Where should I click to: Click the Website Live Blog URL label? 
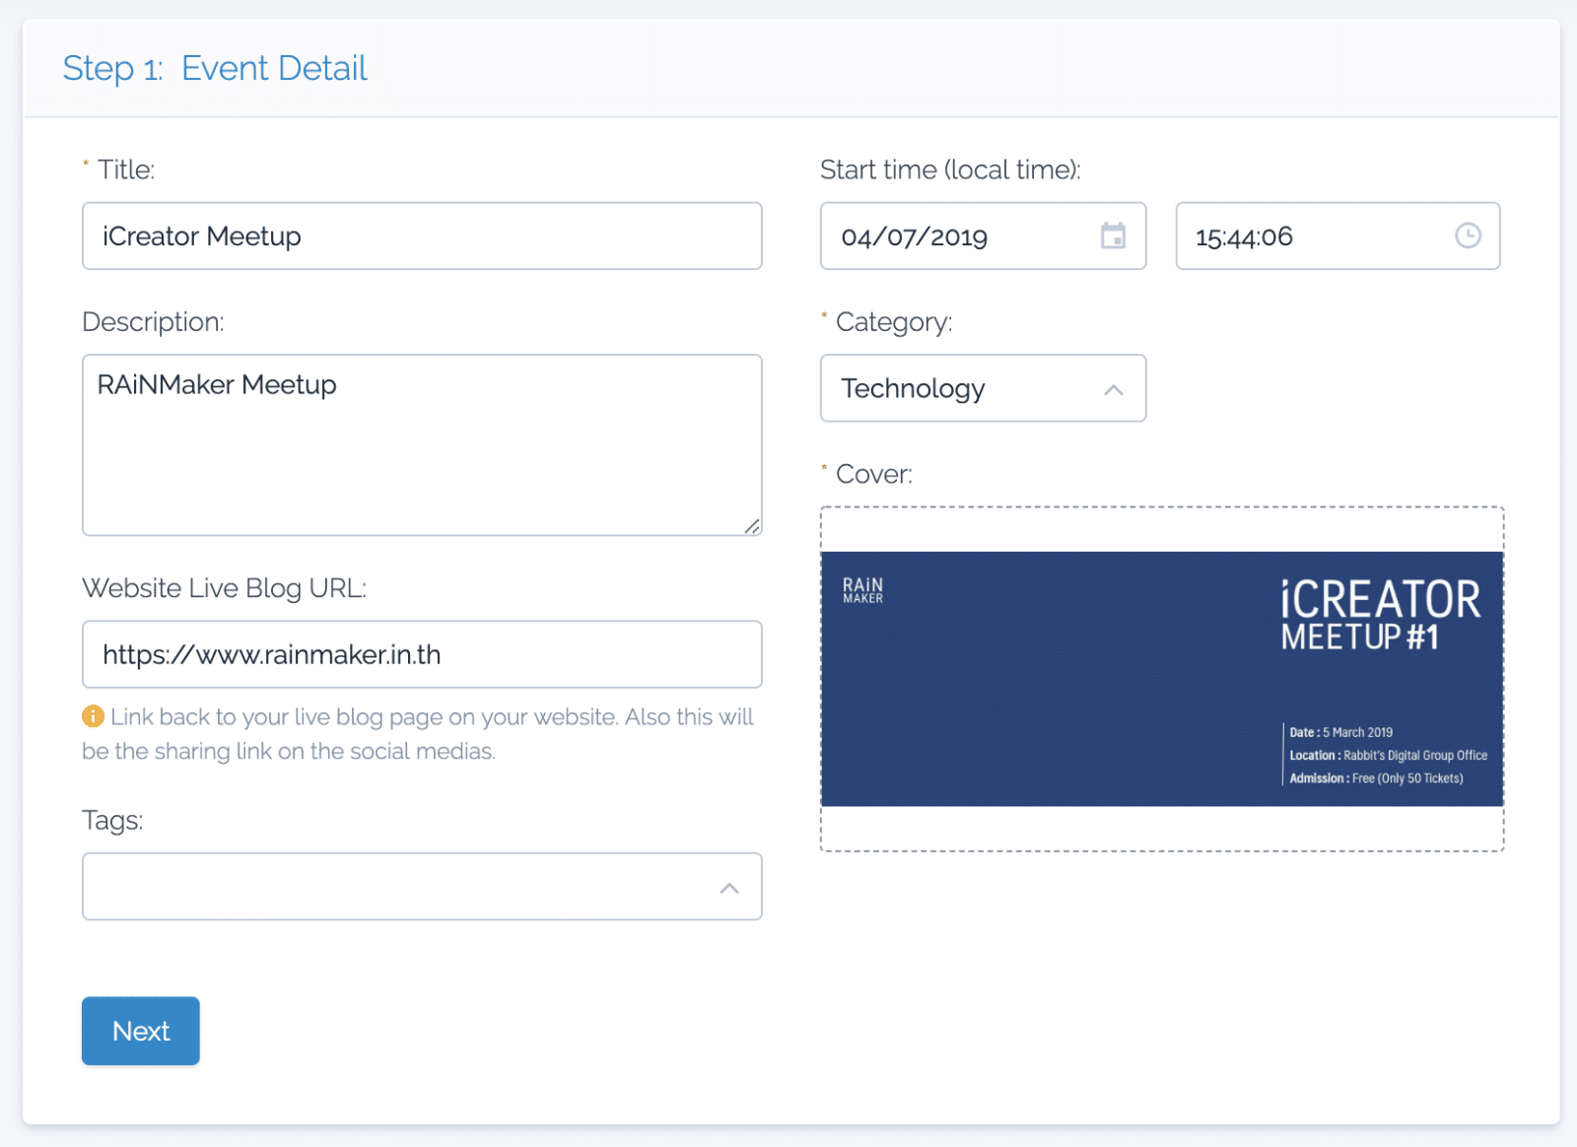225,588
